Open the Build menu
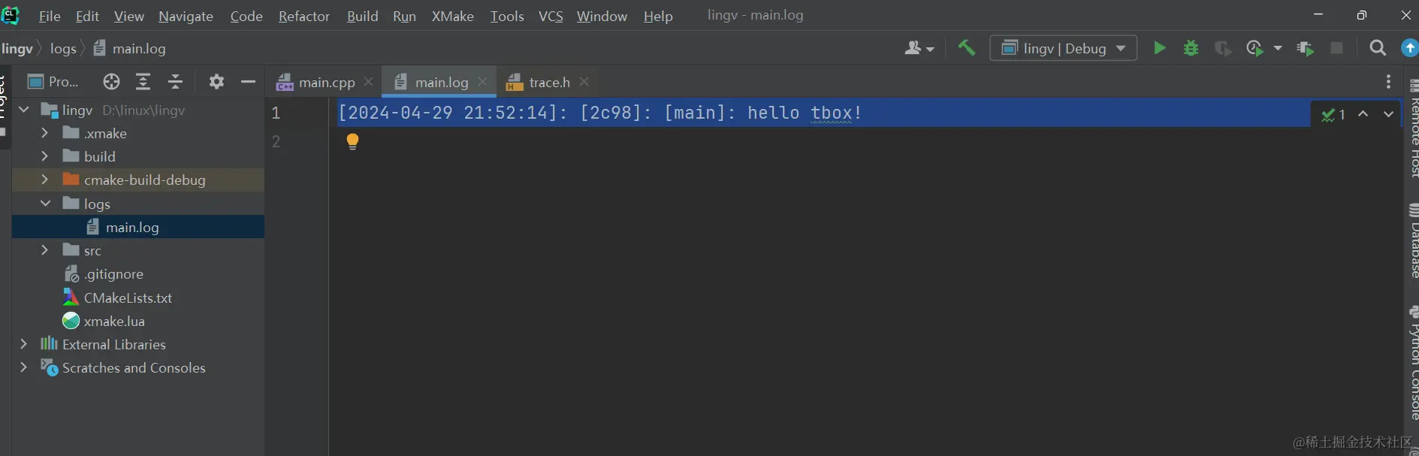Image resolution: width=1419 pixels, height=456 pixels. pyautogui.click(x=362, y=16)
